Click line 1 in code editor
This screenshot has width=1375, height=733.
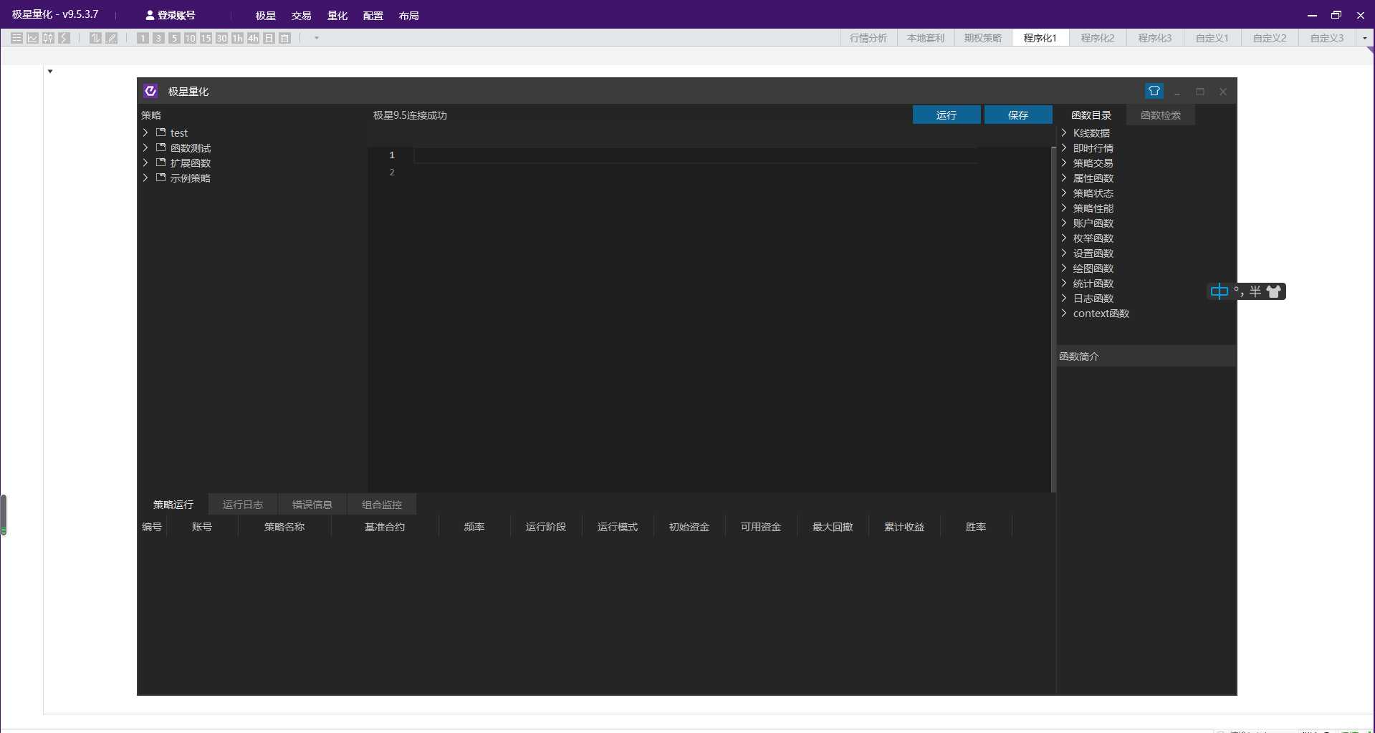click(x=695, y=155)
